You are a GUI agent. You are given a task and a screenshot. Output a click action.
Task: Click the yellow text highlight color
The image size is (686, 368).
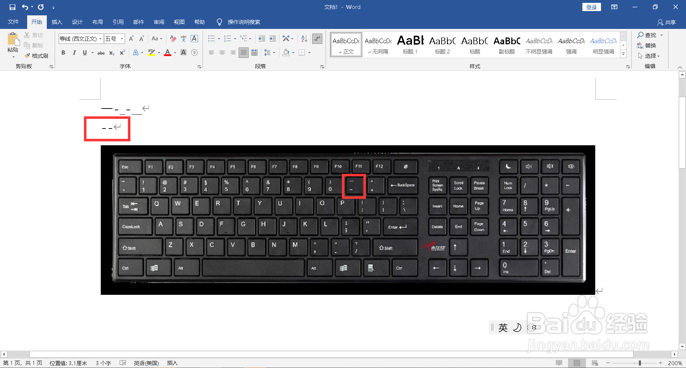pyautogui.click(x=151, y=53)
